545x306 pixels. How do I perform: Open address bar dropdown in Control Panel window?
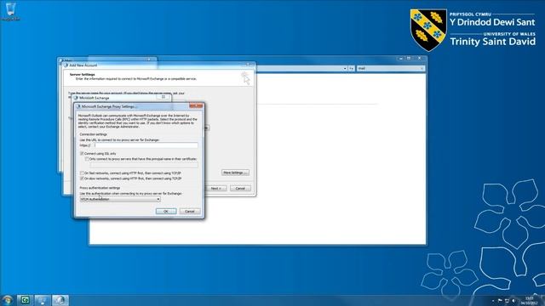[x=345, y=69]
